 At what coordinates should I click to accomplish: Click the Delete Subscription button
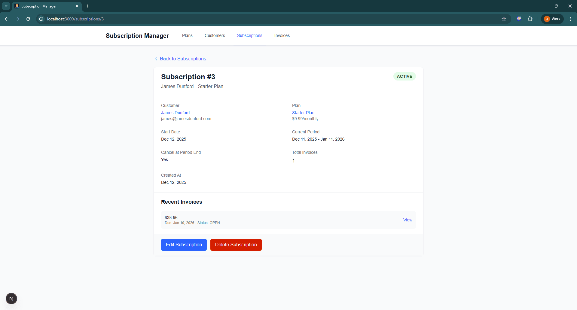click(236, 245)
